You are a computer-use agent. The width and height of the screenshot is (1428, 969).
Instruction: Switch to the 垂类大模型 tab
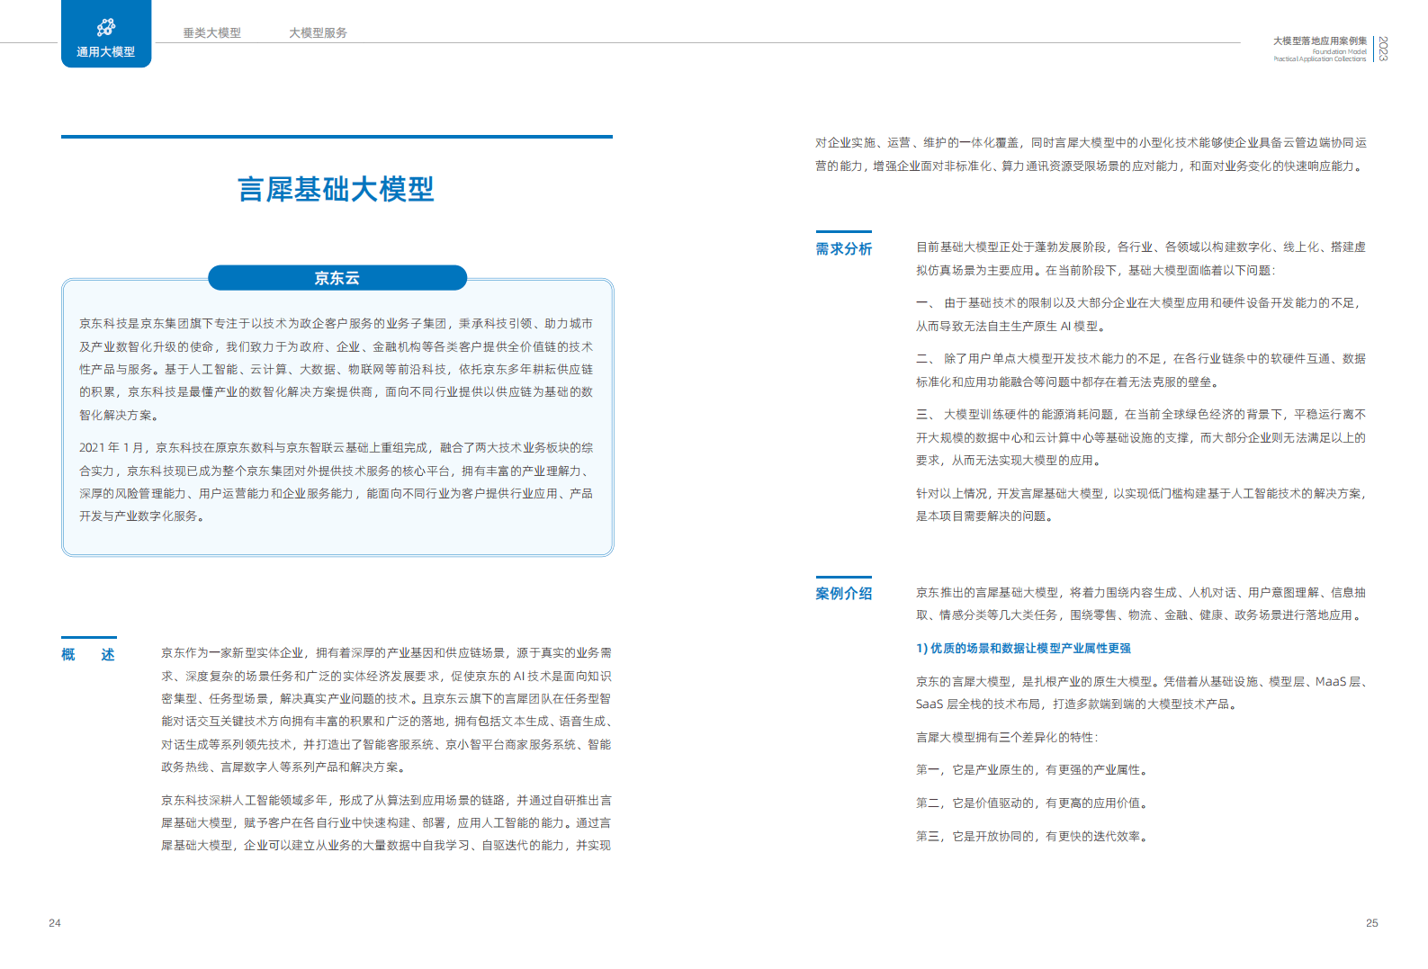(212, 32)
